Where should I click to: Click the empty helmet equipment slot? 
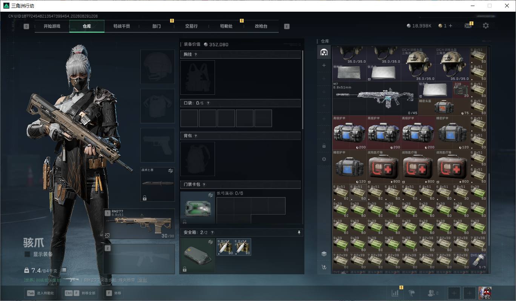(x=158, y=67)
